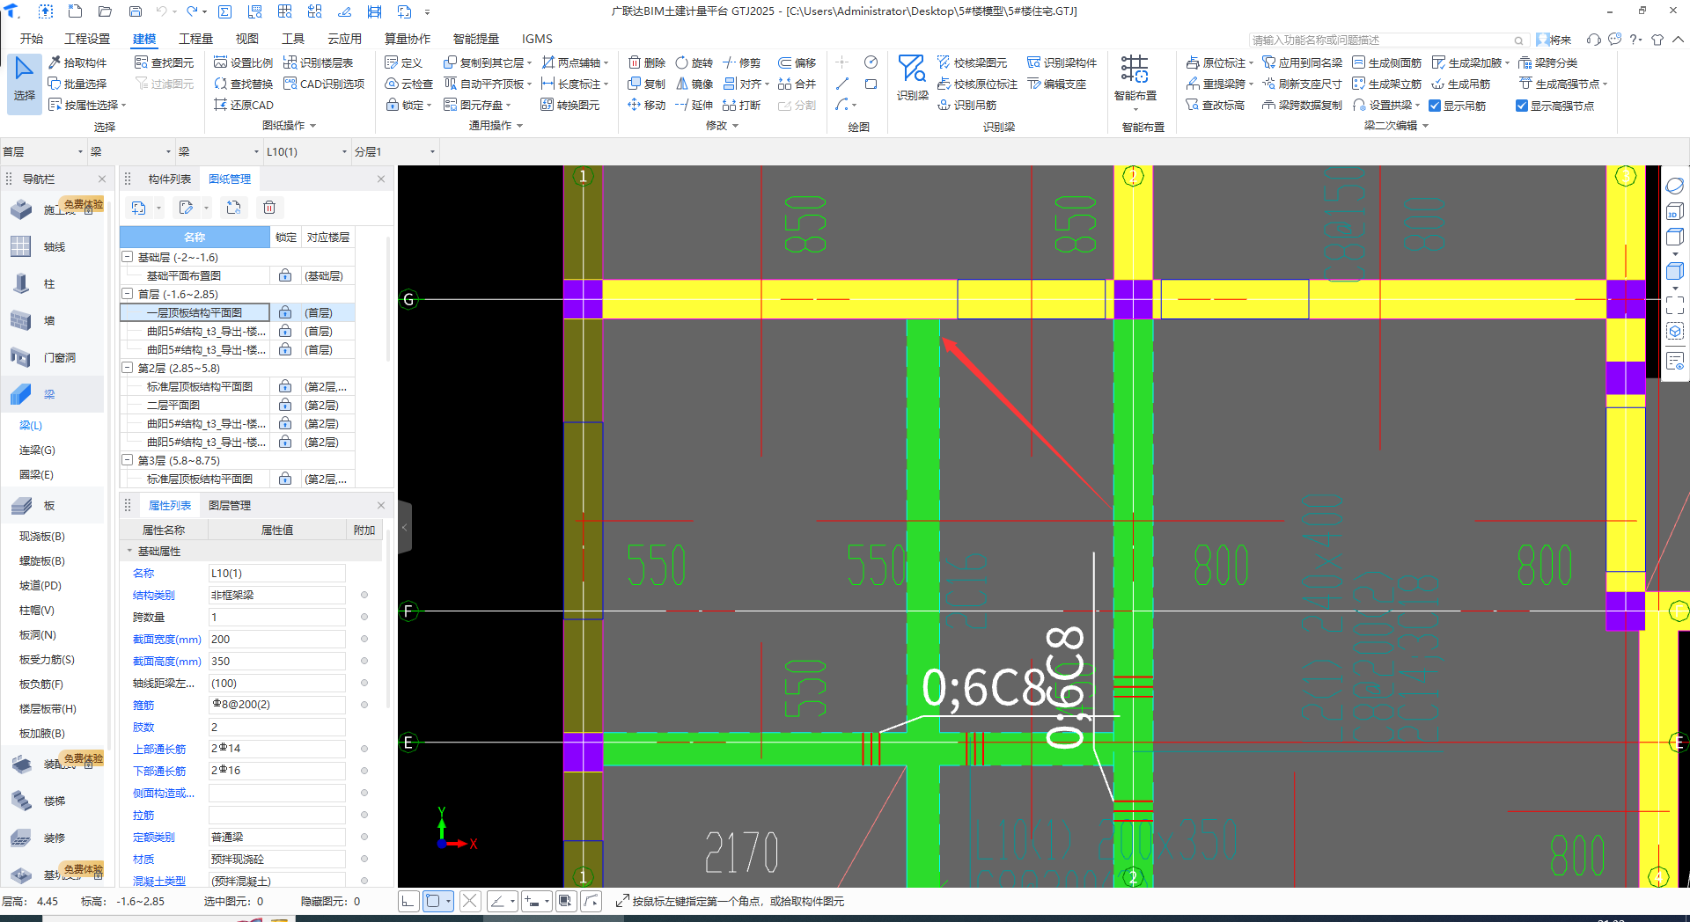Select 柱 column category in navigation

coord(49,283)
